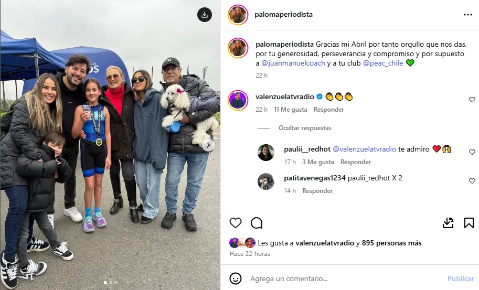Like the paulii__redhot reply
This screenshot has height=290, width=479.
472,152
